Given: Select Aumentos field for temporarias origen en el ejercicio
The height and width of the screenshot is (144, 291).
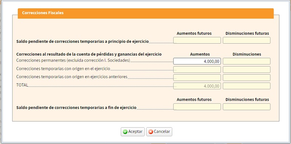Looking at the screenshot, I should [x=197, y=69].
